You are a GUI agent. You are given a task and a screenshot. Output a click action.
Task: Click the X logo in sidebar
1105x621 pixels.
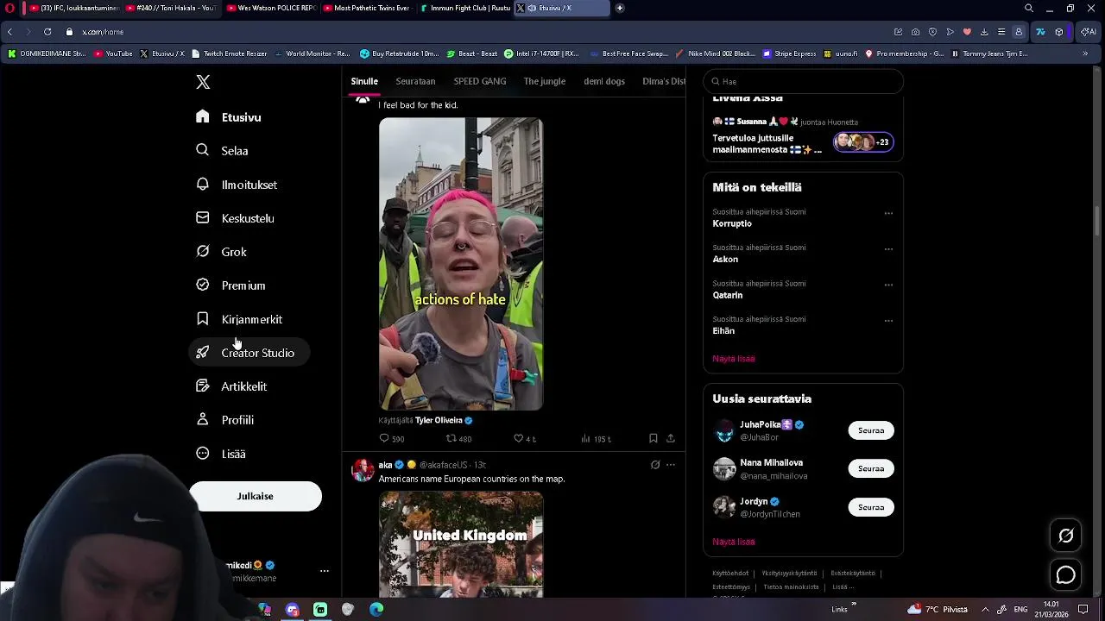pos(203,82)
